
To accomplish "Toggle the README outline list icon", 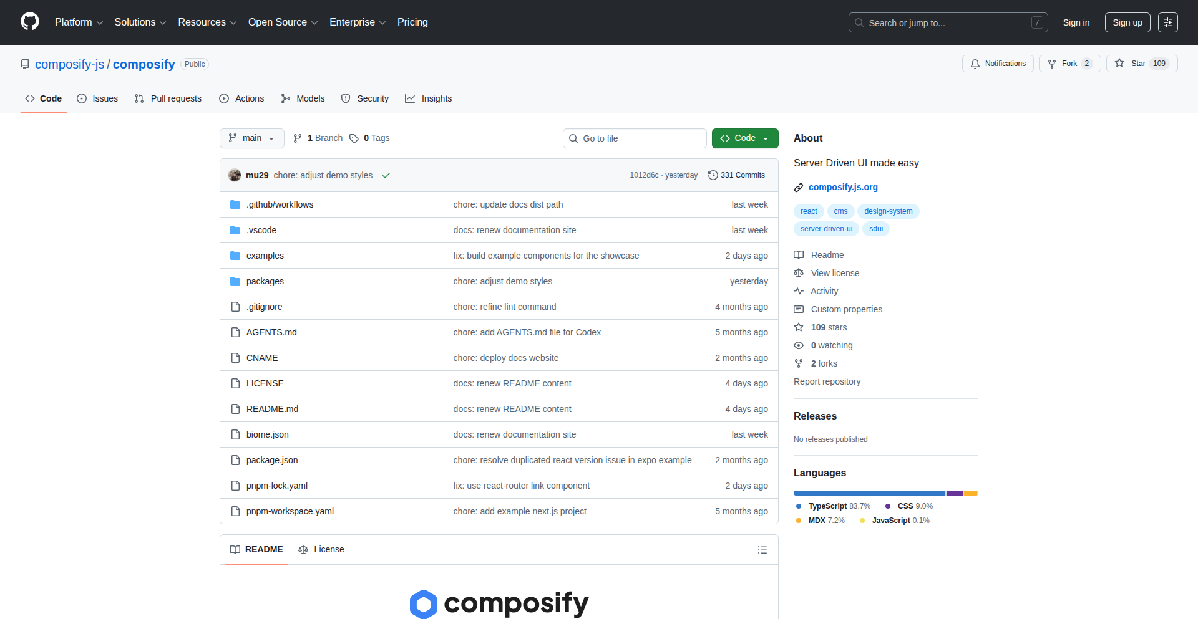I will [x=762, y=549].
